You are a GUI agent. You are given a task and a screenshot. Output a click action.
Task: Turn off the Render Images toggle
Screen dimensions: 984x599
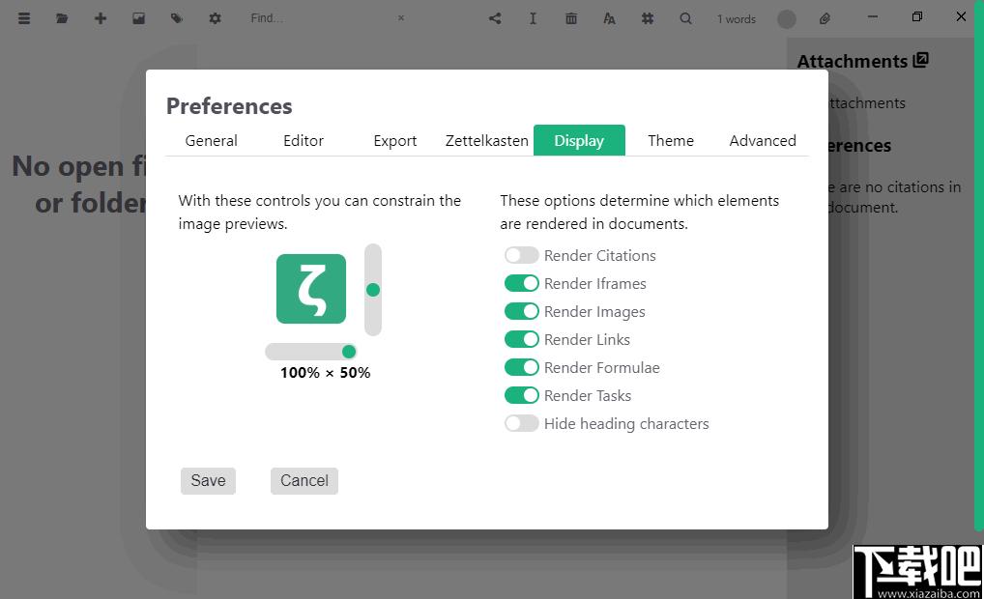coord(522,311)
